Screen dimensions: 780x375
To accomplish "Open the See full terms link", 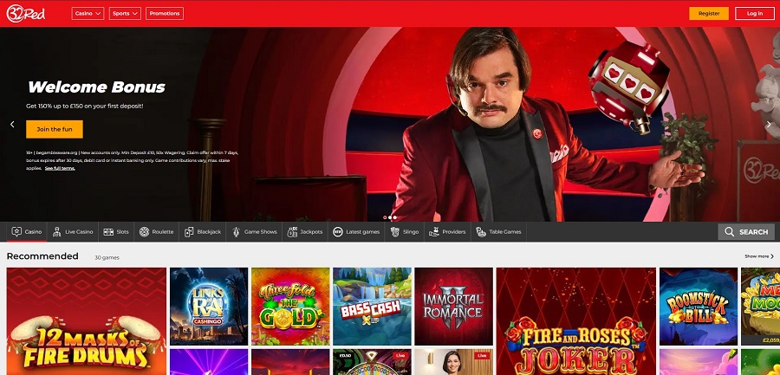I will tap(60, 168).
